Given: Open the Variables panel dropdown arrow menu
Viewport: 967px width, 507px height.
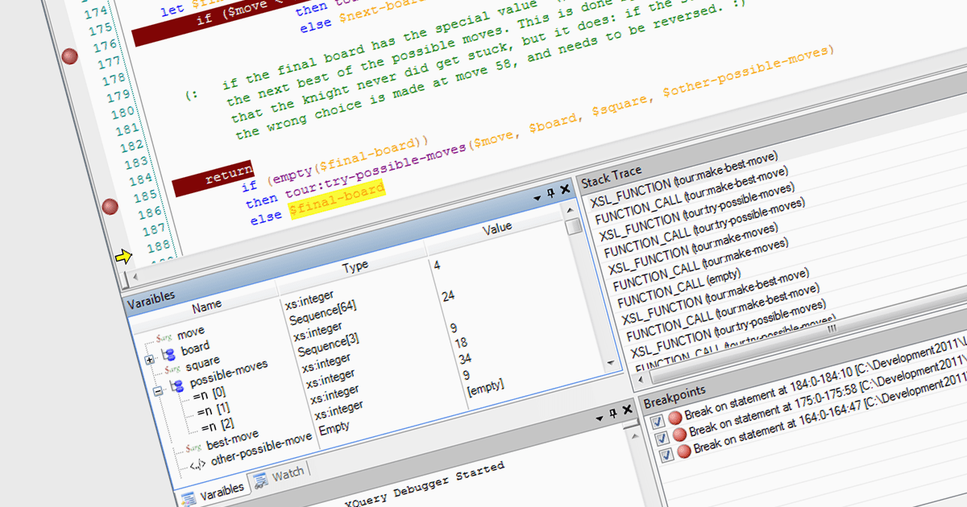Looking at the screenshot, I should point(537,196).
